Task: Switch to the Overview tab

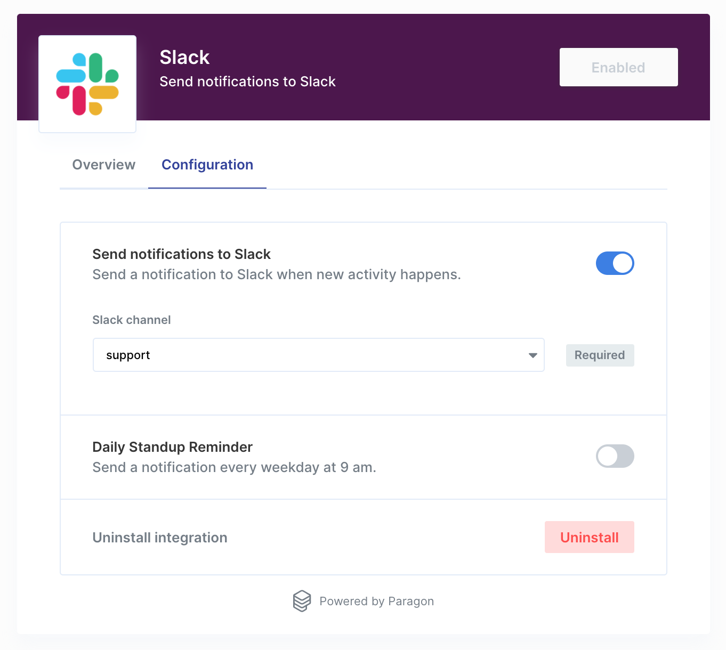Action: click(x=104, y=165)
